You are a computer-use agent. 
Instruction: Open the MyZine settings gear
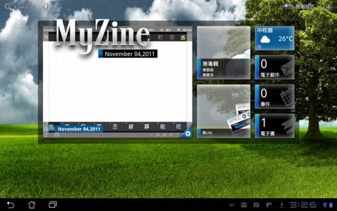coord(187,133)
